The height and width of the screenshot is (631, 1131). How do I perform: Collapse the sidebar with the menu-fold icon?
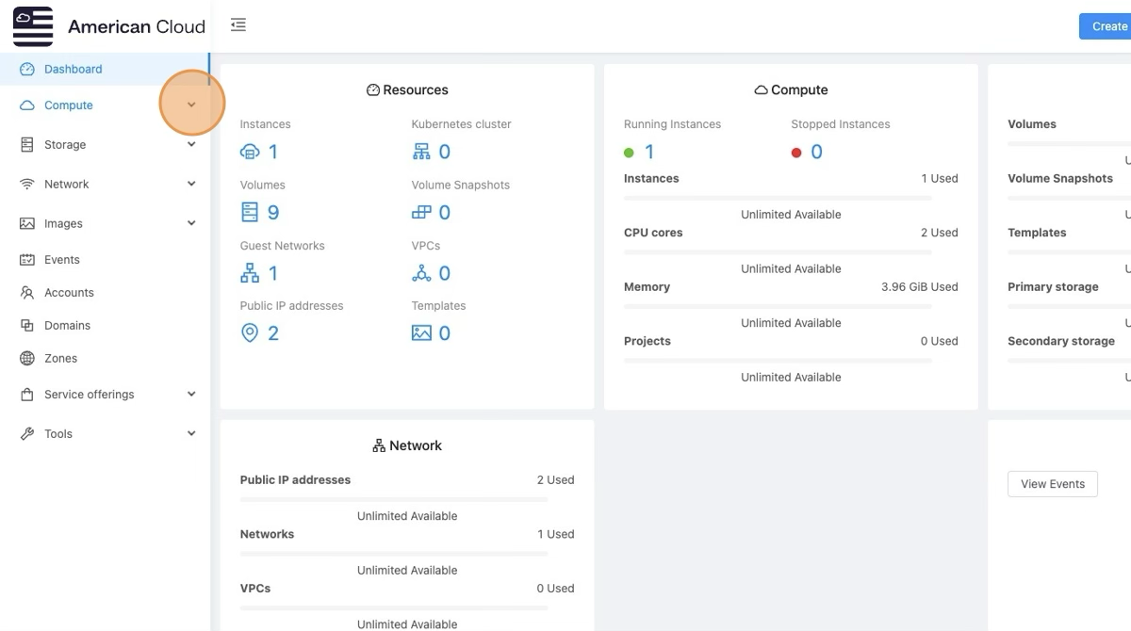point(238,25)
